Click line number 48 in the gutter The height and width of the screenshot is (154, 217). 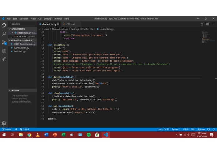click(42, 93)
